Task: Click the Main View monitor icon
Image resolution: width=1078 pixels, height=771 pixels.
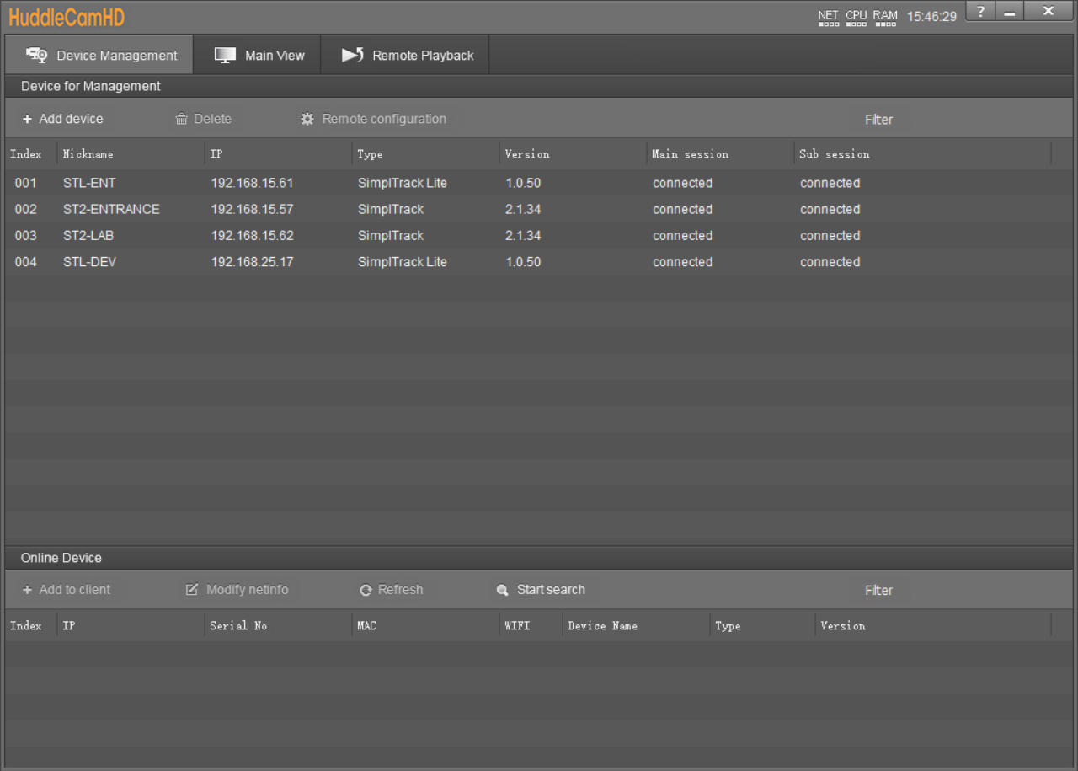Action: tap(225, 55)
